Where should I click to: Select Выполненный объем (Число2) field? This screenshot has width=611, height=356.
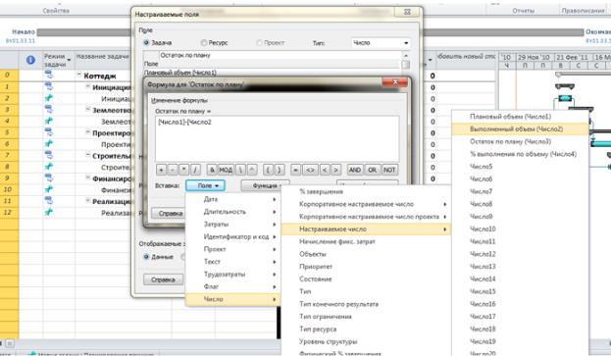(520, 128)
